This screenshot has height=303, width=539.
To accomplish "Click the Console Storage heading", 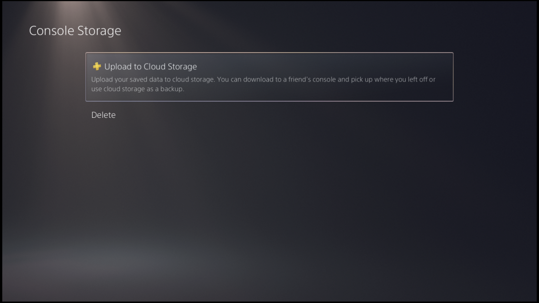I will 75,31.
